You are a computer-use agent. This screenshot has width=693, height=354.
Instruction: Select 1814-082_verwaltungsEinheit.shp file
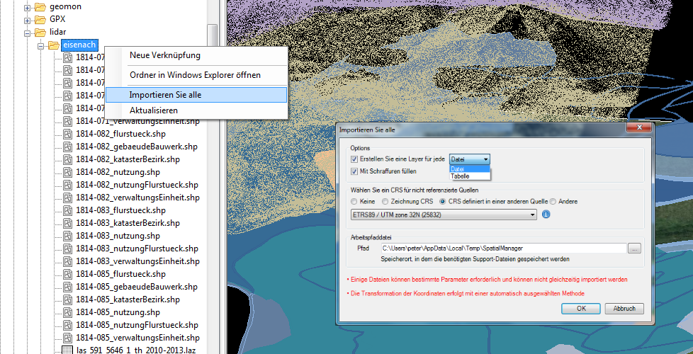coord(137,198)
